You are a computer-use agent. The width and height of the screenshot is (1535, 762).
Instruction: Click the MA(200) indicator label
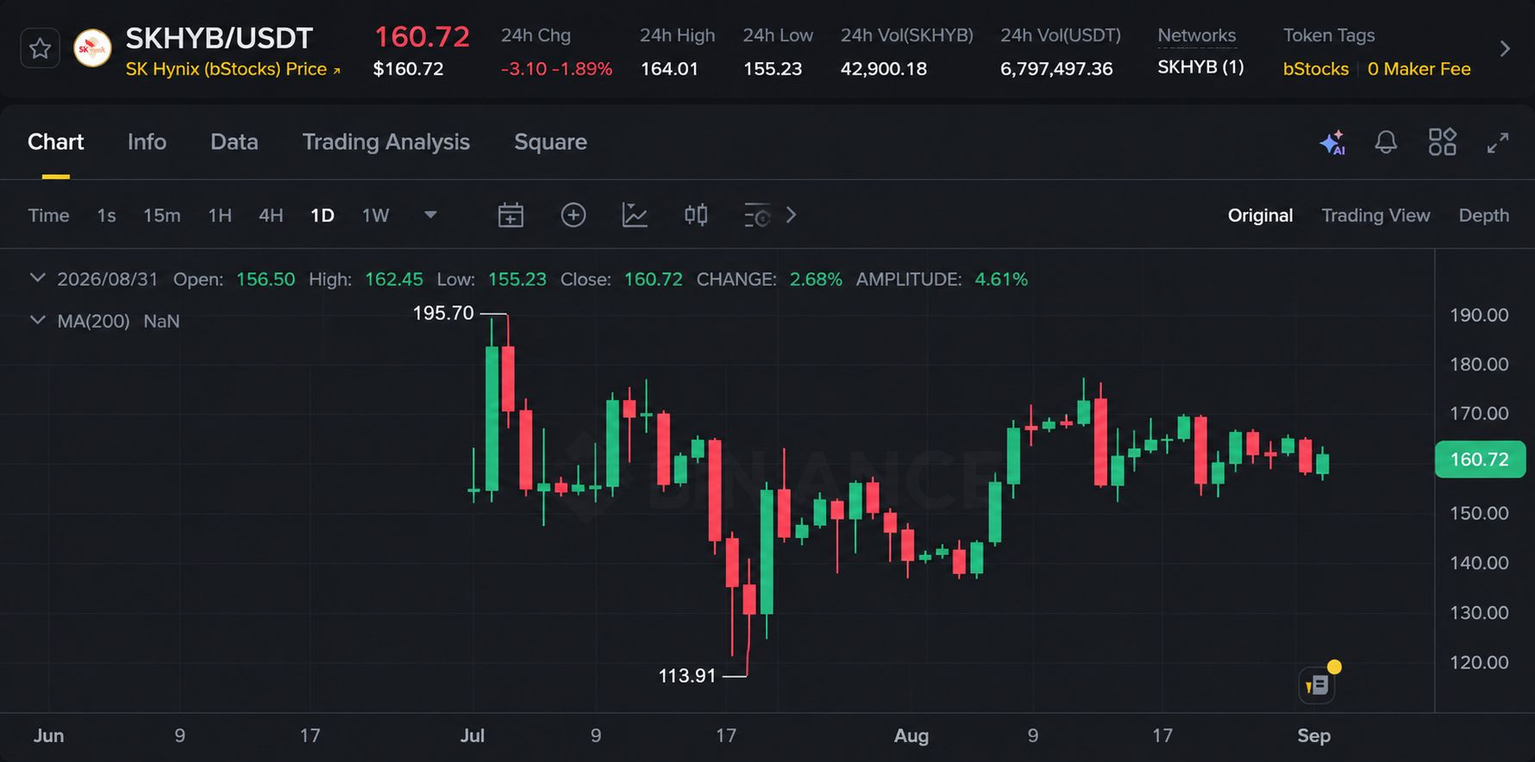click(x=93, y=322)
